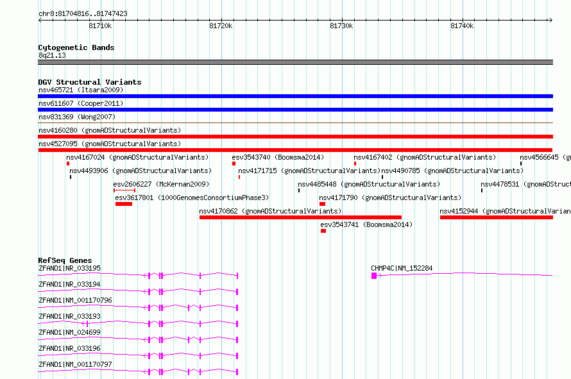Open the ZFAND1|NM_024699 transcript label
Screen dimensions: 571x379
pos(69,332)
